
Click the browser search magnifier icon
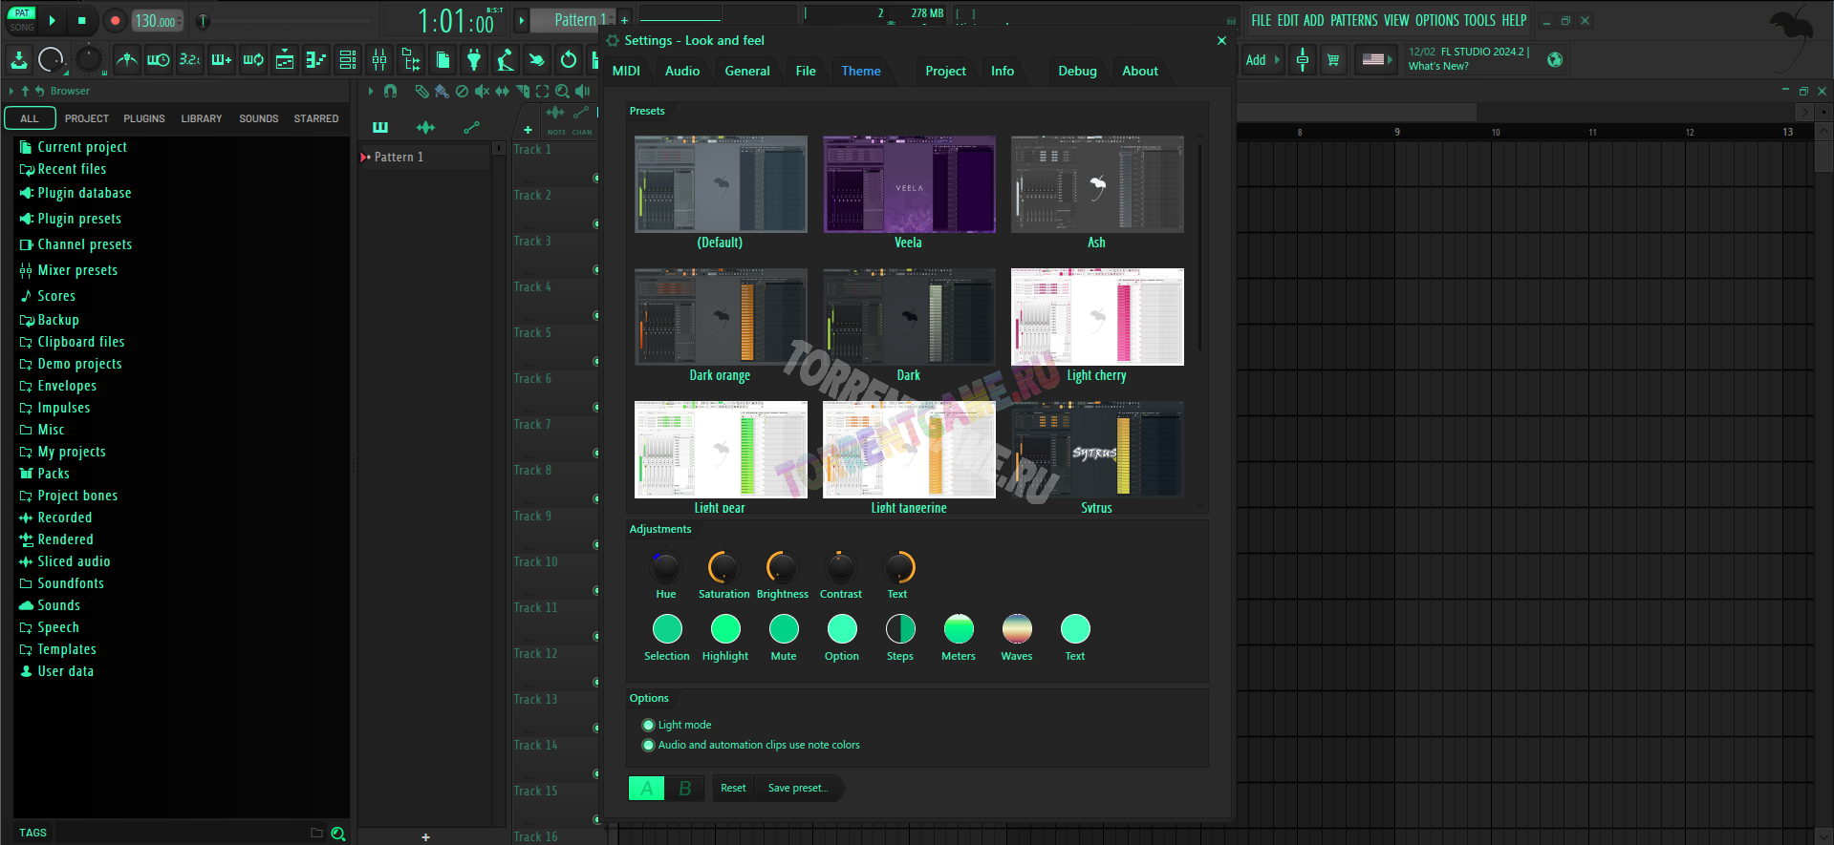[x=338, y=834]
